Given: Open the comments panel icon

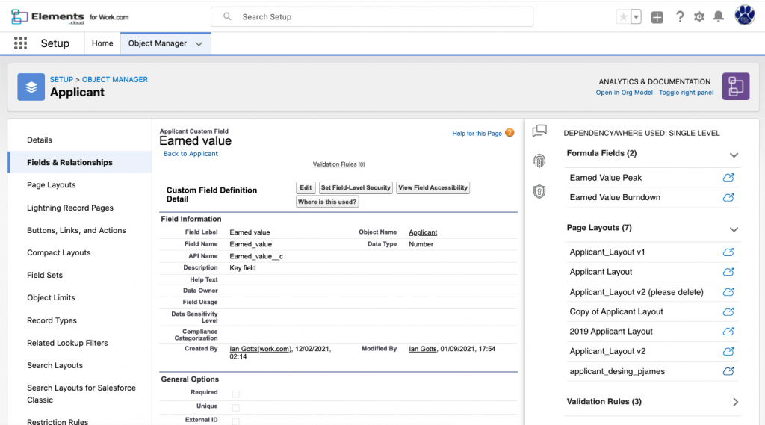Looking at the screenshot, I should click(x=539, y=131).
